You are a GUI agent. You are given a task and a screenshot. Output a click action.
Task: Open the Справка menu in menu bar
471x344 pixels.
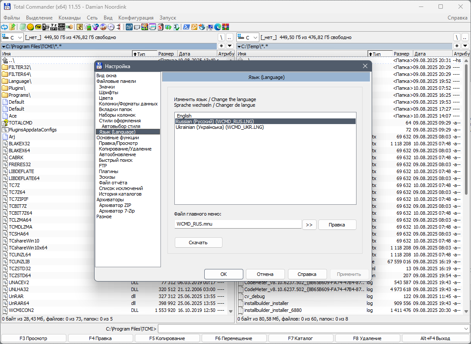(458, 18)
